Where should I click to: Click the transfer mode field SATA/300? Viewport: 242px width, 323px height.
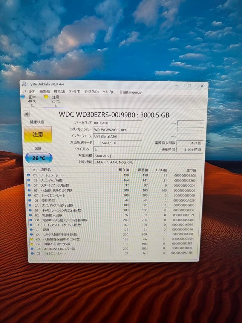tap(117, 143)
